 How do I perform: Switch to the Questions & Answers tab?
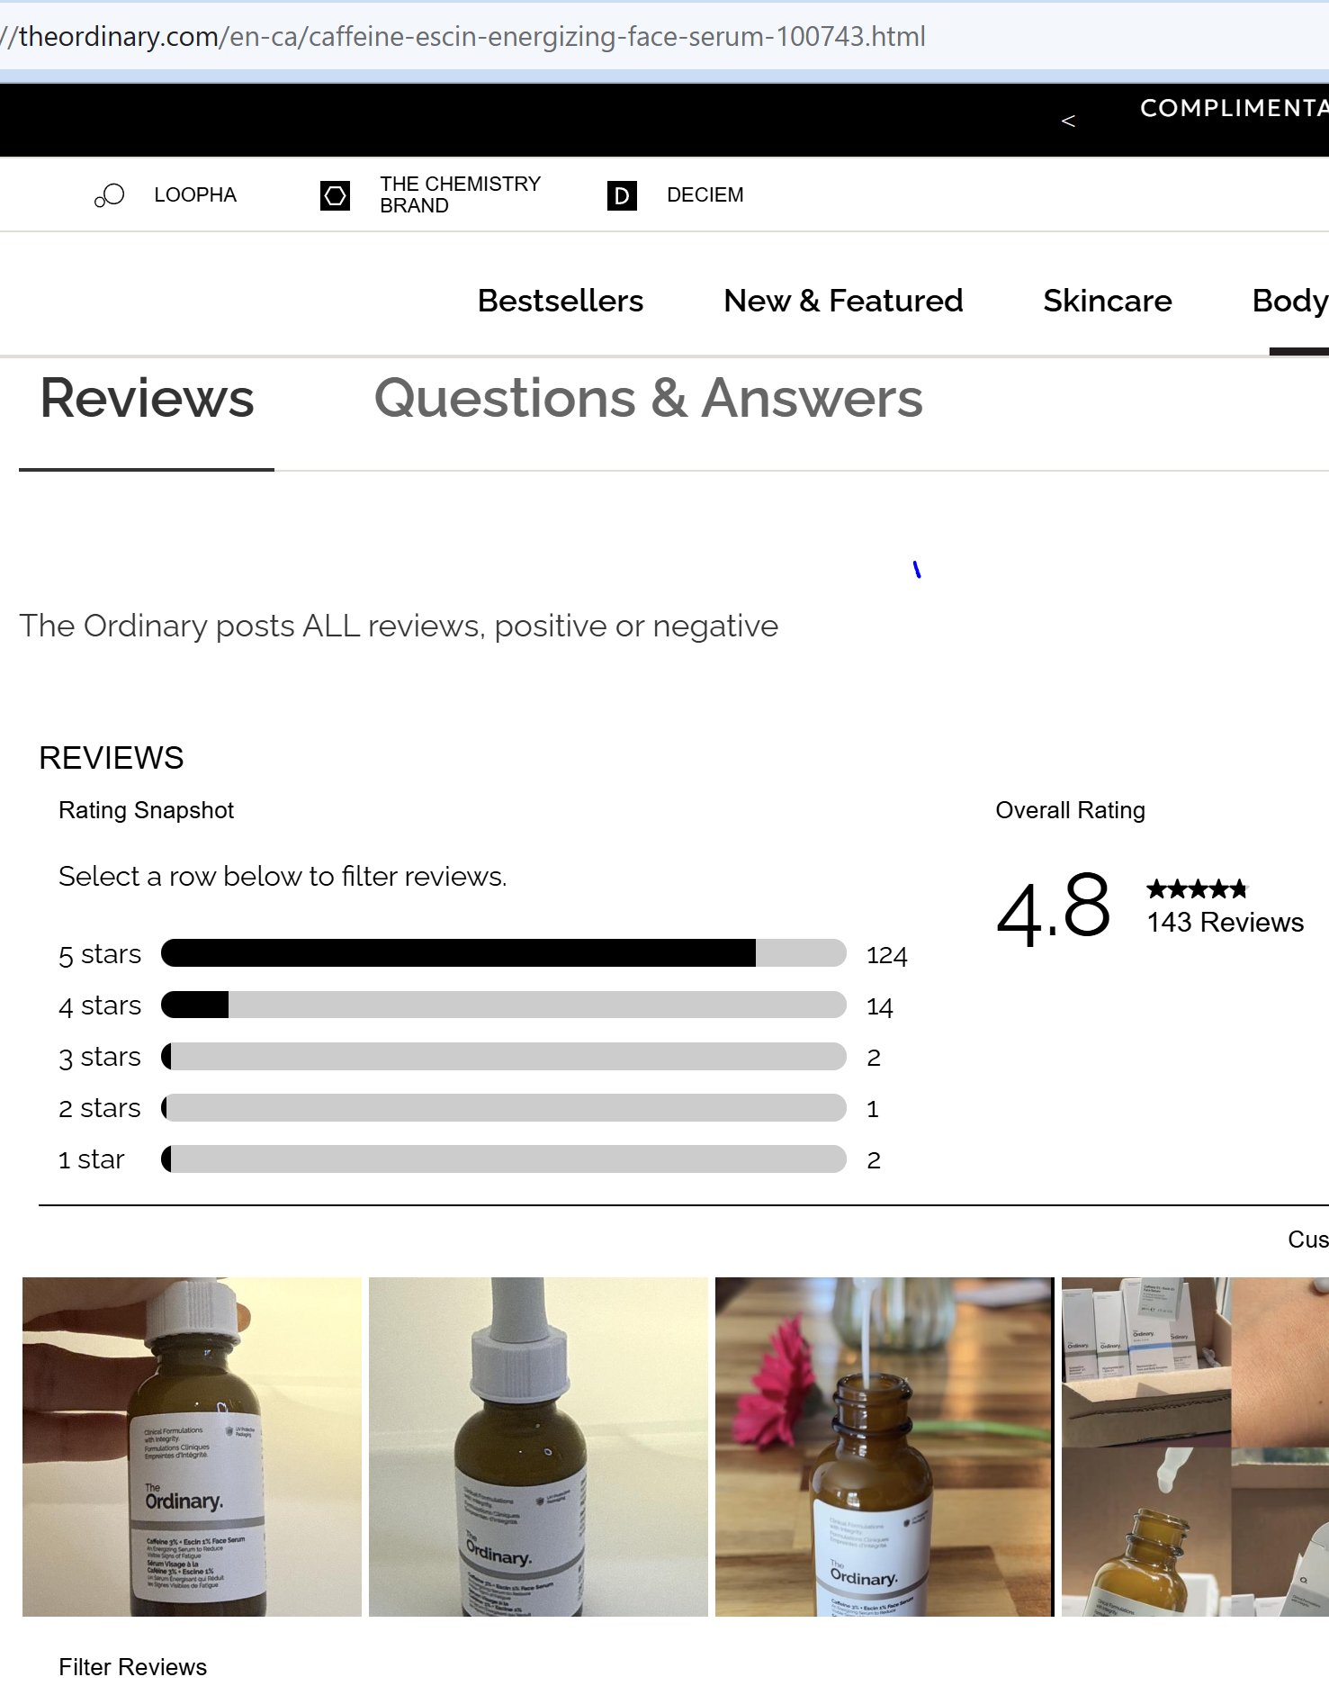pos(649,399)
